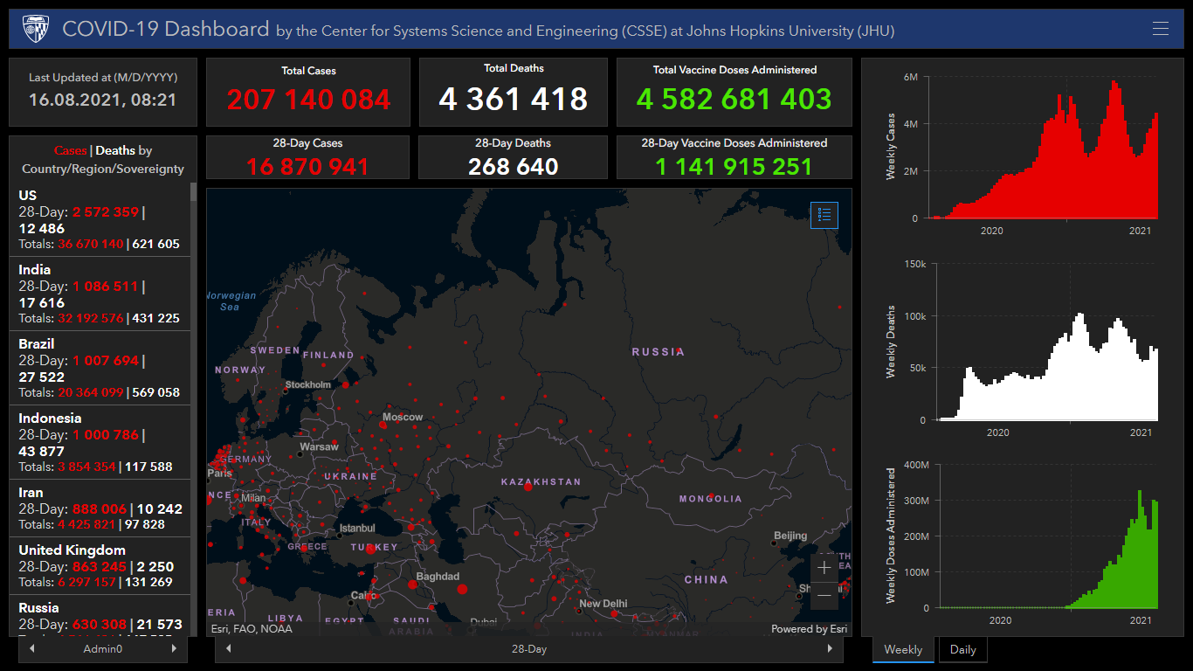Click left arrow of 28-Day map selector
Screen dimensions: 1193x671
click(x=229, y=649)
